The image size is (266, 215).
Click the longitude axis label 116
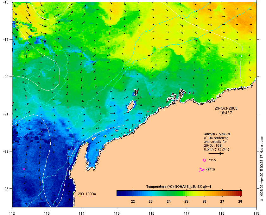pos(152,213)
